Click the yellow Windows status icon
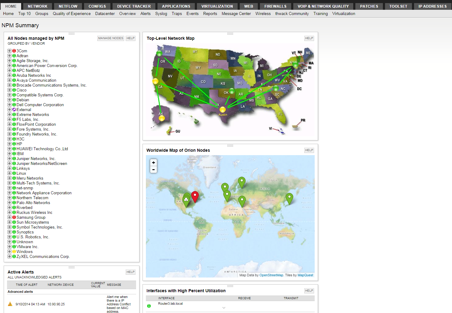The height and width of the screenshot is (313, 452). (14, 252)
